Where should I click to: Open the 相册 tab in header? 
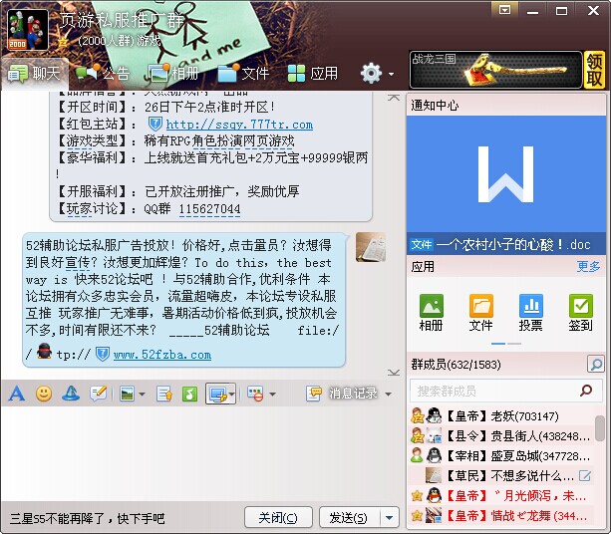tap(173, 73)
